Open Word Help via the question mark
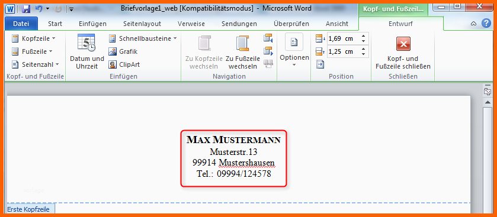 click(486, 24)
